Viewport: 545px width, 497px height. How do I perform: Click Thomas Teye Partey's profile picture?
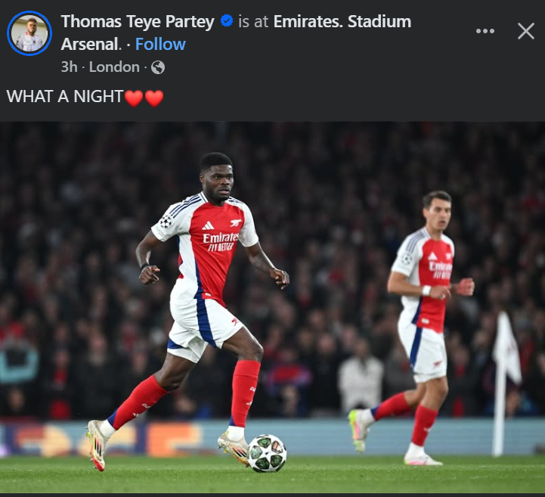point(29,33)
